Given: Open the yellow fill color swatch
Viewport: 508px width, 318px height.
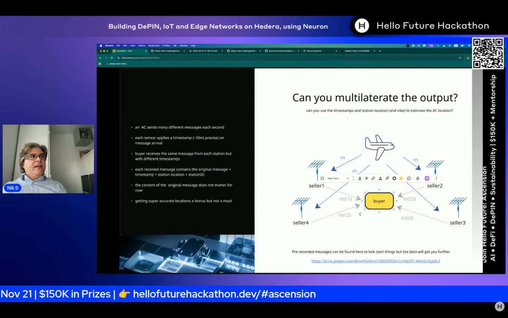Looking at the screenshot, I should (401, 179).
